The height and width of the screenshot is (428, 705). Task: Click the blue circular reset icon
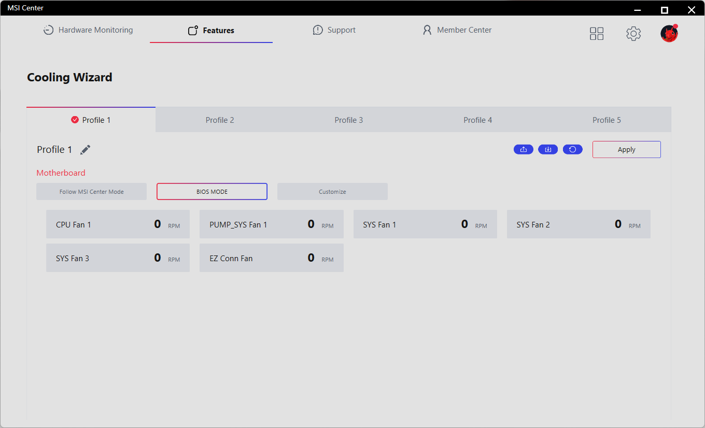coord(573,149)
